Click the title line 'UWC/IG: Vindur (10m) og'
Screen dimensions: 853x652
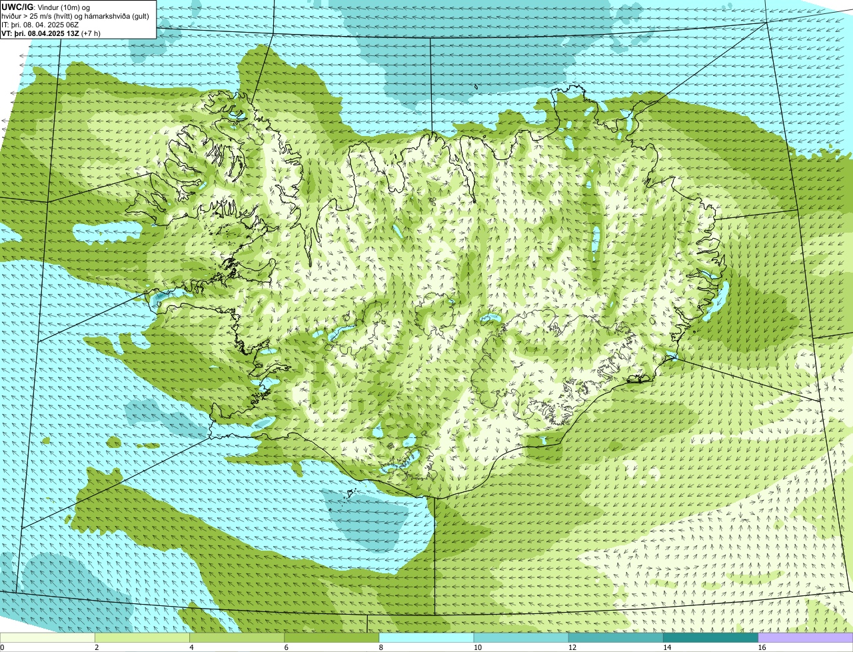click(45, 7)
